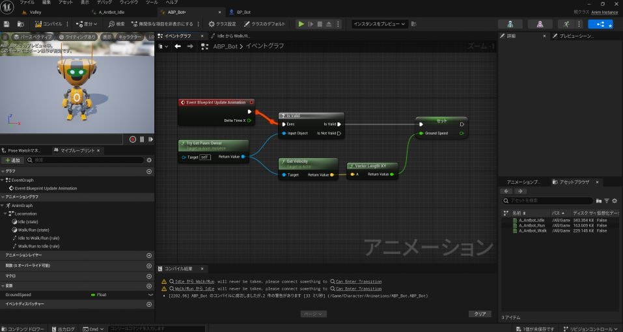
Task: Close the イベントグラフ tab
Action: (202, 36)
